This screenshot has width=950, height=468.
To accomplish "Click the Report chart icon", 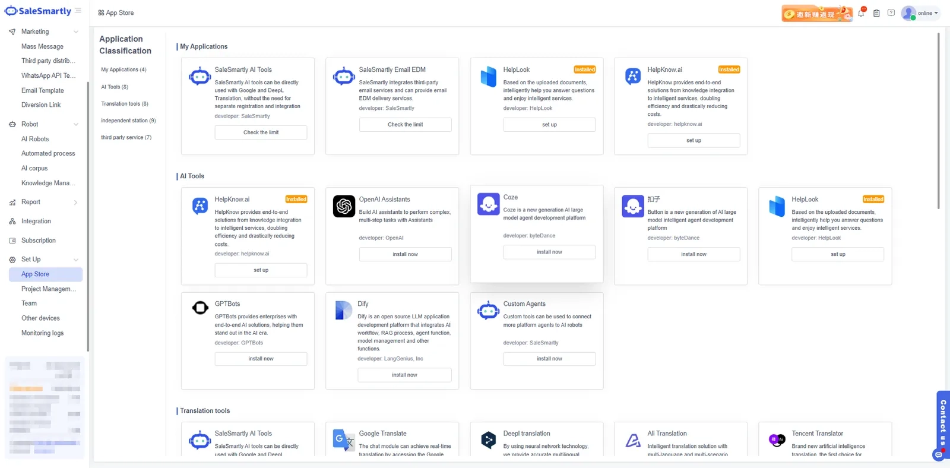I will (x=12, y=203).
